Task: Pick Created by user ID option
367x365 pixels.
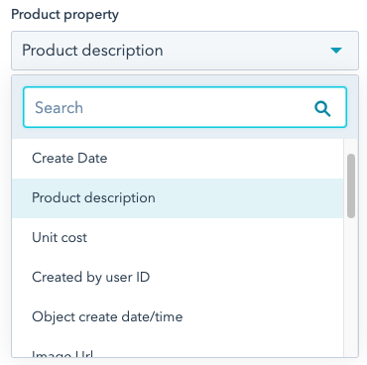Action: [178, 278]
